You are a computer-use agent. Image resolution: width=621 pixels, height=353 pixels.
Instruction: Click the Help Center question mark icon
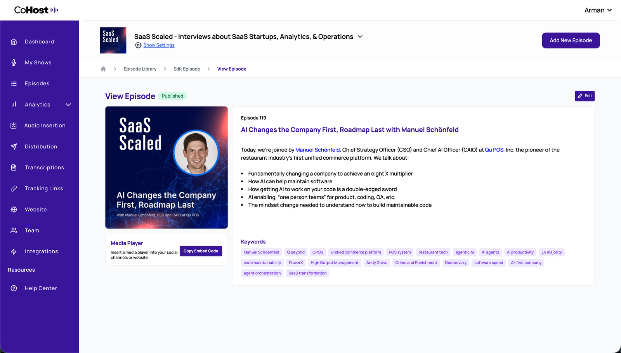[x=14, y=288]
